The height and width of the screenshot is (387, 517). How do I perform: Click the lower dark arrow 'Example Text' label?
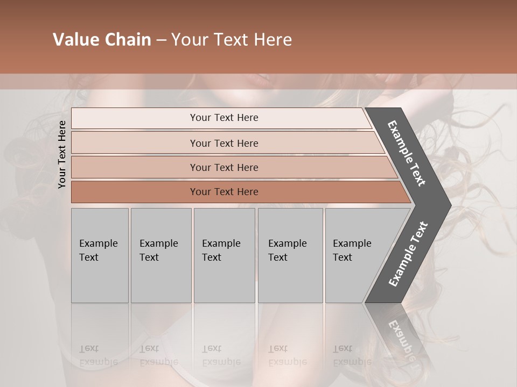click(x=408, y=254)
